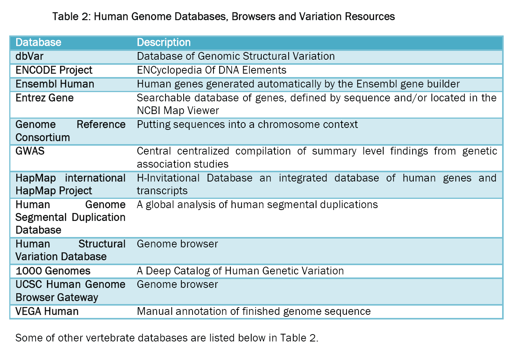Select the 'Human Structural Variation Database' cell
The height and width of the screenshot is (348, 511).
coord(70,250)
